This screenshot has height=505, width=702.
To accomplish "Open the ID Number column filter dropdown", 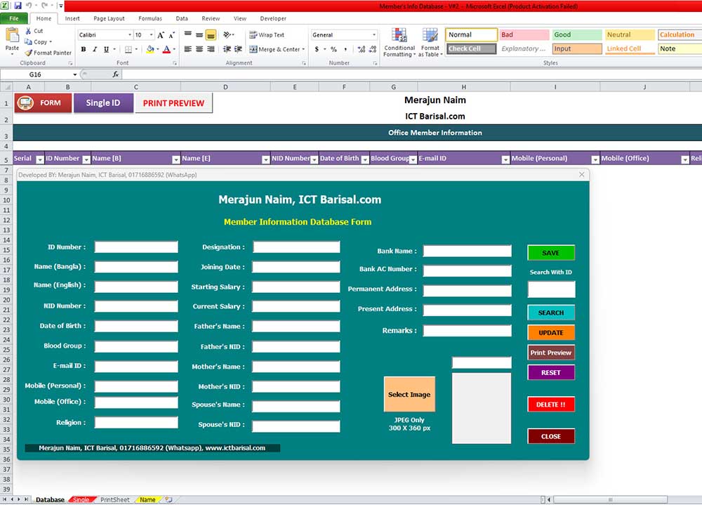I will click(86, 159).
